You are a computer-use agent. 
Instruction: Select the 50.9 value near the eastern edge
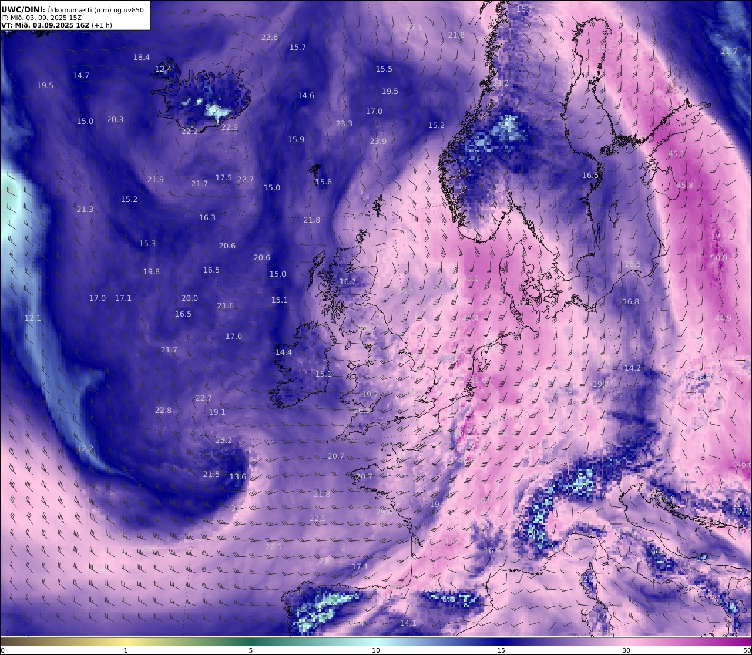pyautogui.click(x=719, y=258)
